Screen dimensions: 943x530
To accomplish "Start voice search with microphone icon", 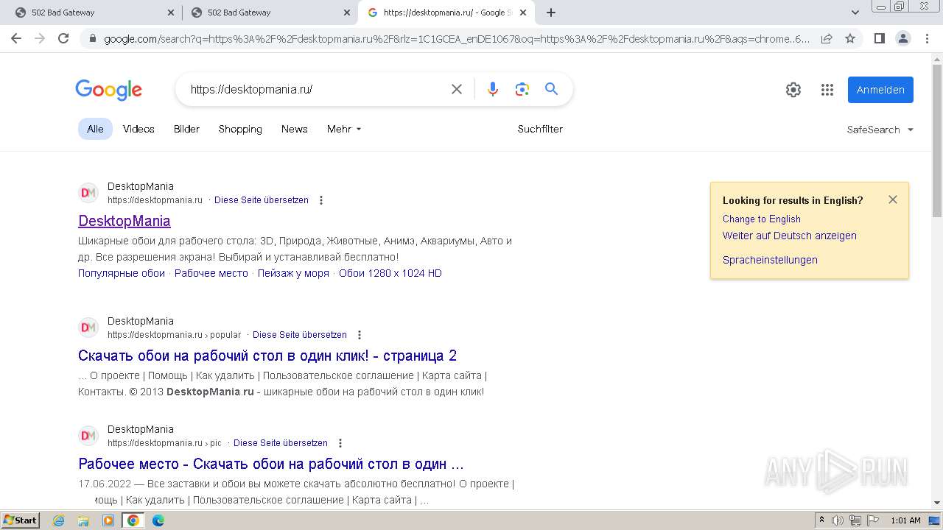I will (493, 89).
